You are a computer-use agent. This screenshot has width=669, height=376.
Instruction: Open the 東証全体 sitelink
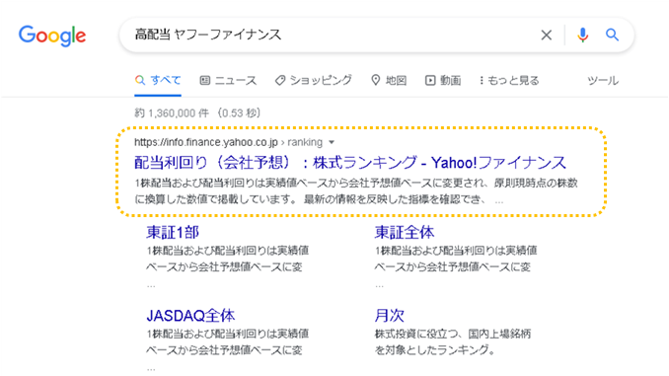[x=405, y=232]
